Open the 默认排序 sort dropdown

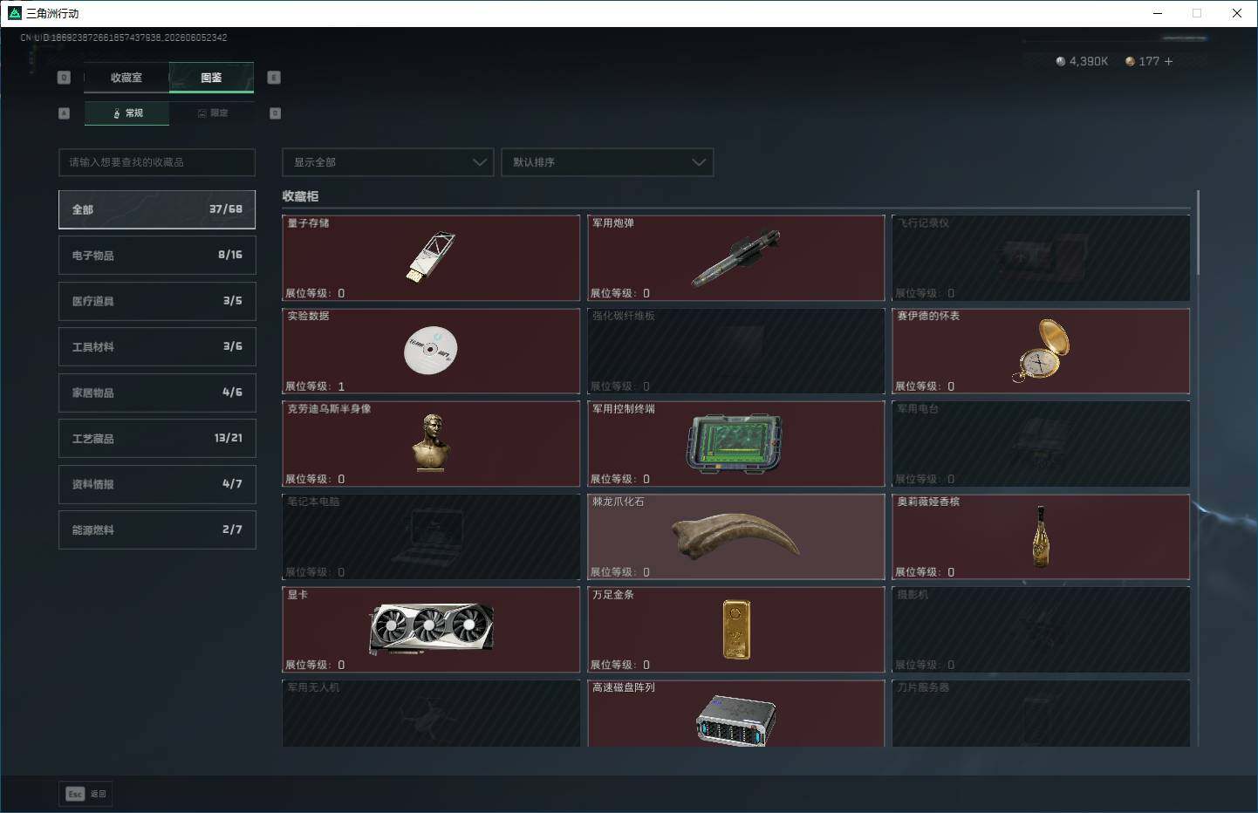point(607,162)
